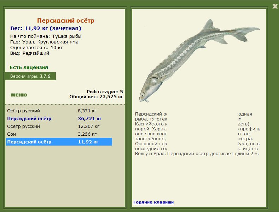The image size is (279, 212).
Task: Click the Версия игры 3.7.6 label
Action: (x=30, y=76)
